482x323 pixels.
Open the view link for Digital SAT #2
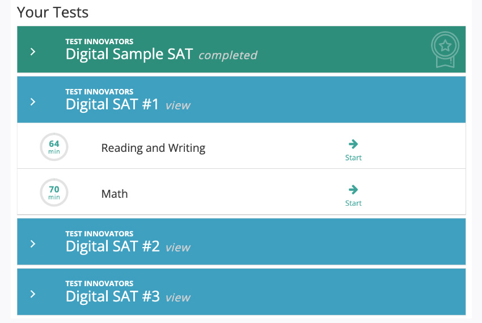(178, 248)
